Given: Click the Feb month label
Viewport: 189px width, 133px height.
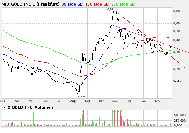Looking at the screenshot, I should coord(157,101).
